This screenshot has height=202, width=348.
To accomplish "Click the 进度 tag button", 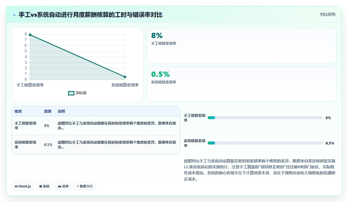I will [63, 186].
